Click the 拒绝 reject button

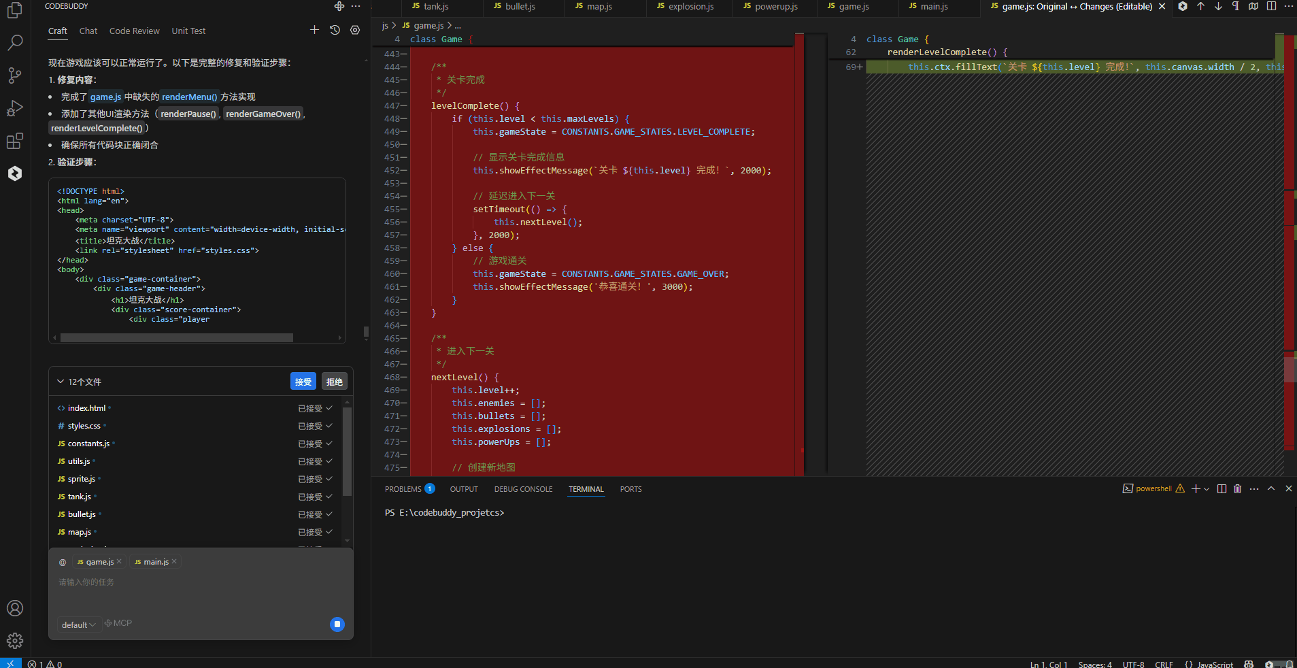click(x=334, y=382)
